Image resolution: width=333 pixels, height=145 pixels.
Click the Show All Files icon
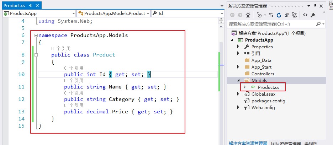295,15
